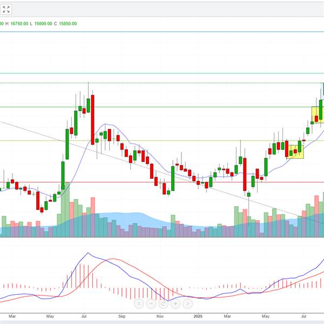Click the Nov label on time axis
Viewport: 324px width, 324px height.
(x=160, y=316)
